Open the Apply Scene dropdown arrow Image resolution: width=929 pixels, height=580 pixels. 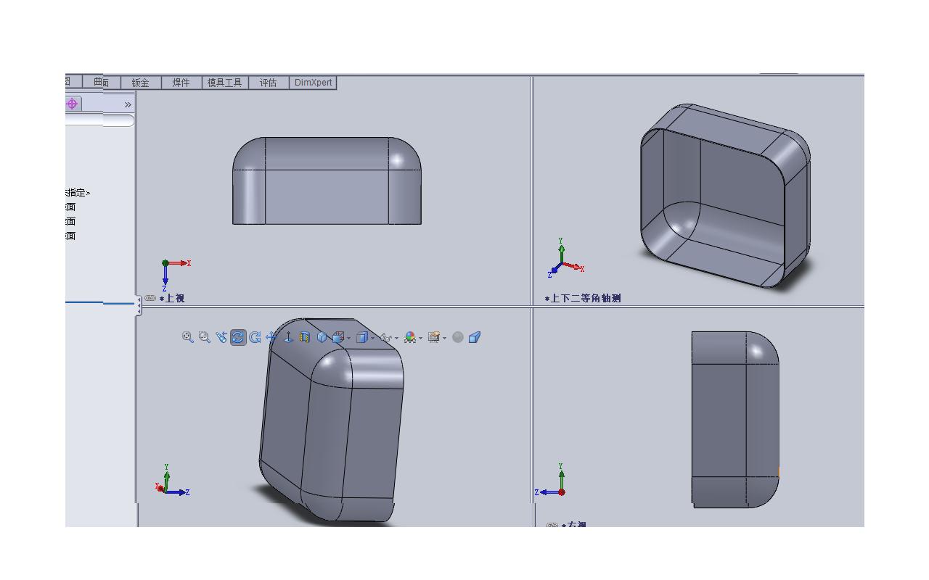[x=444, y=338]
